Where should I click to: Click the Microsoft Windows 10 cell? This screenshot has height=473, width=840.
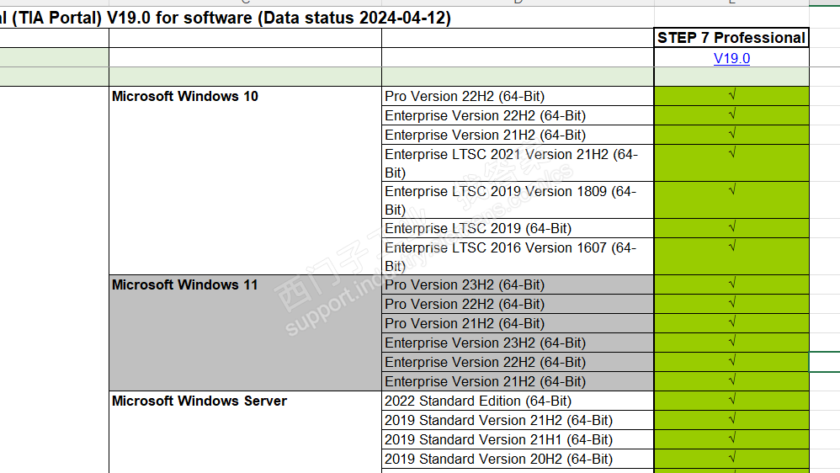click(x=185, y=96)
